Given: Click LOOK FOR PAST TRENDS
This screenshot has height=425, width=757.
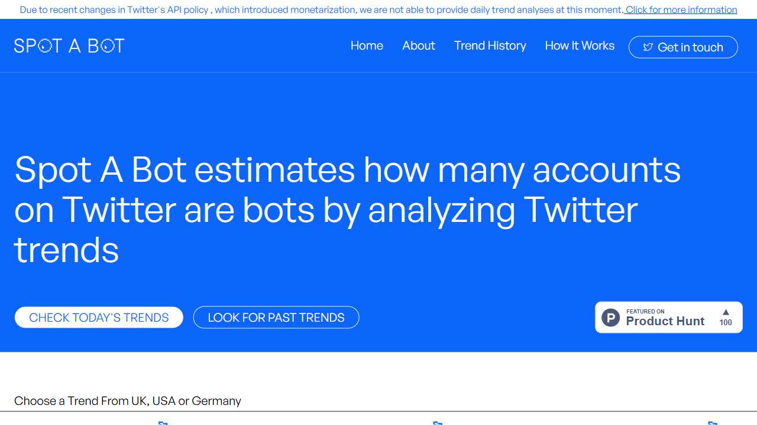Looking at the screenshot, I should tap(276, 317).
